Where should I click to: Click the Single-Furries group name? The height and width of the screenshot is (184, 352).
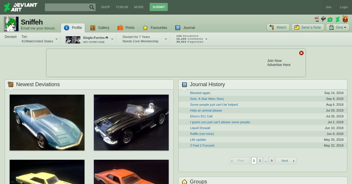(x=94, y=38)
